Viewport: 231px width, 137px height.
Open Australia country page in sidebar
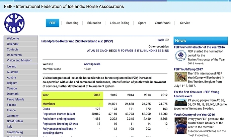click(21, 72)
